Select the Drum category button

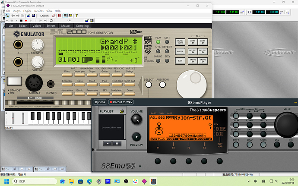pyautogui.click(x=130, y=94)
